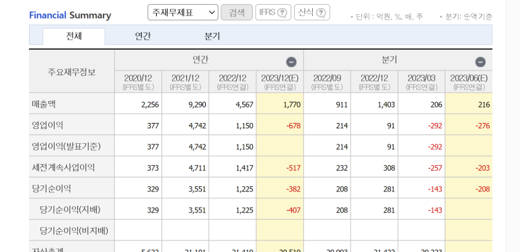Click the 세전계속사업이익 value 308
This screenshot has width=520, height=252.
(x=388, y=168)
